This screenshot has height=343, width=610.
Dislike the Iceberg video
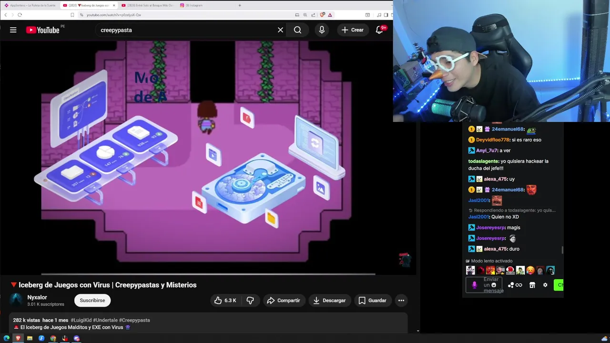click(x=250, y=301)
